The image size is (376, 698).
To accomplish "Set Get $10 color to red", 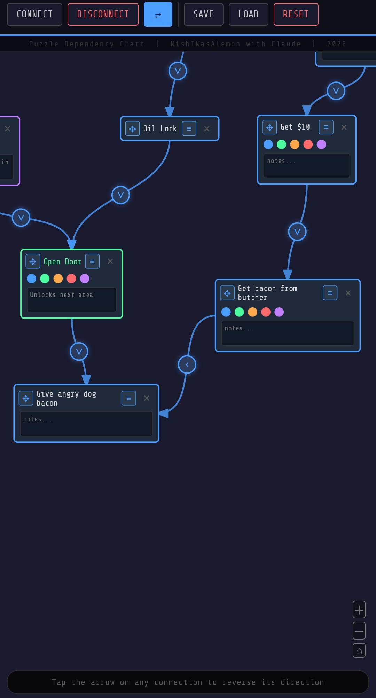I will coord(308,144).
